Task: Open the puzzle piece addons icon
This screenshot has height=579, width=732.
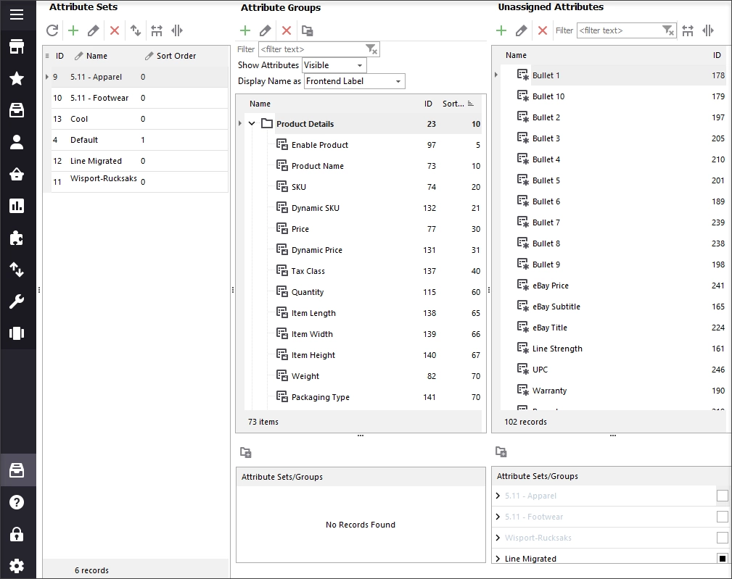Action: tap(17, 238)
